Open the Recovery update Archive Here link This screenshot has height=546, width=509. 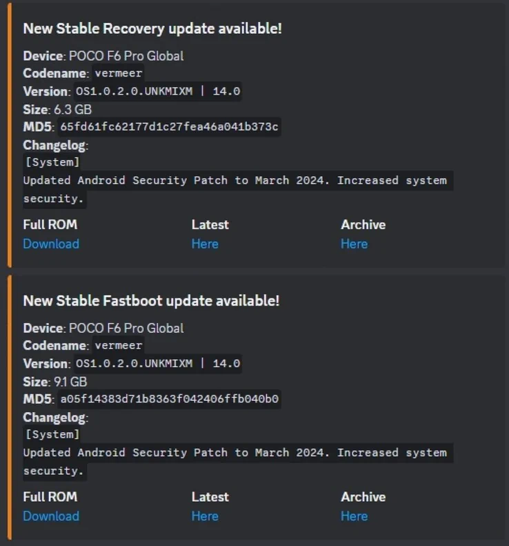click(355, 244)
